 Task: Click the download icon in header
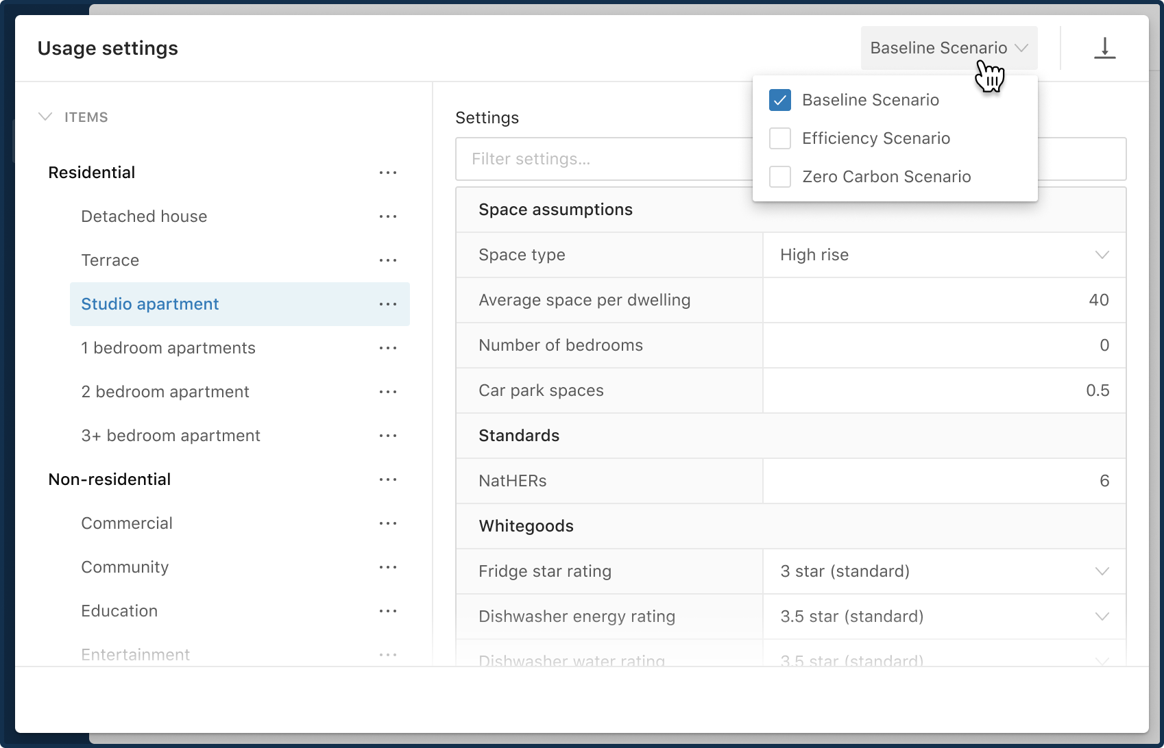click(1104, 48)
